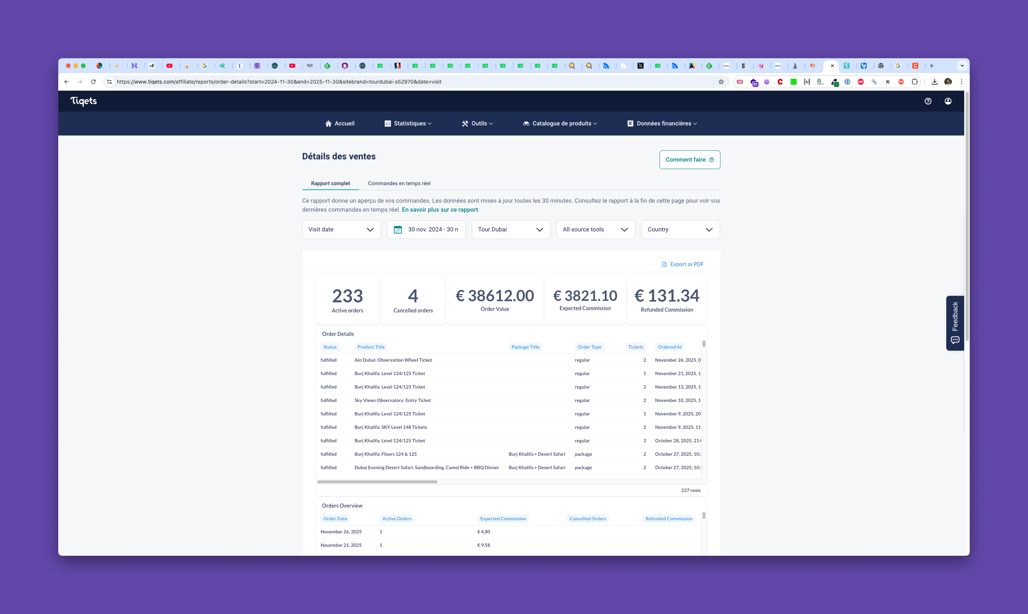The height and width of the screenshot is (614, 1028).
Task: Expand the Visit date dropdown
Action: point(341,230)
